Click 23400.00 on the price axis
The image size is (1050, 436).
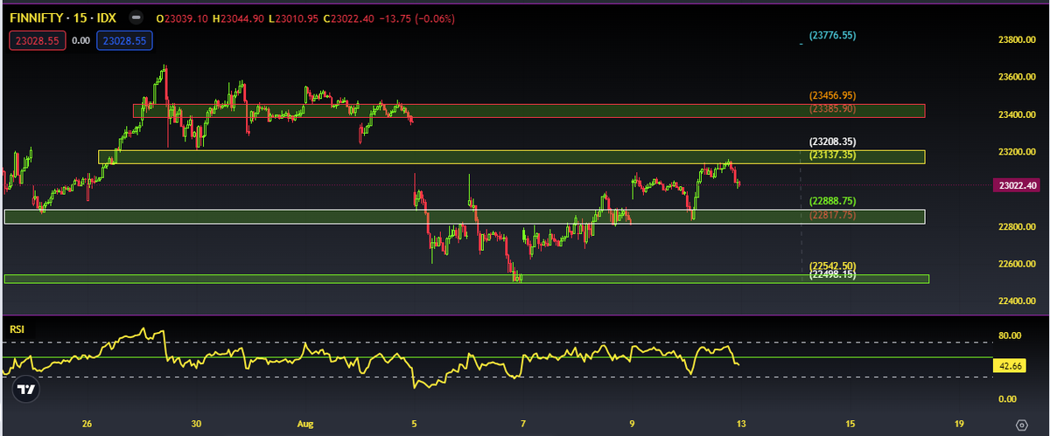pyautogui.click(x=1018, y=114)
